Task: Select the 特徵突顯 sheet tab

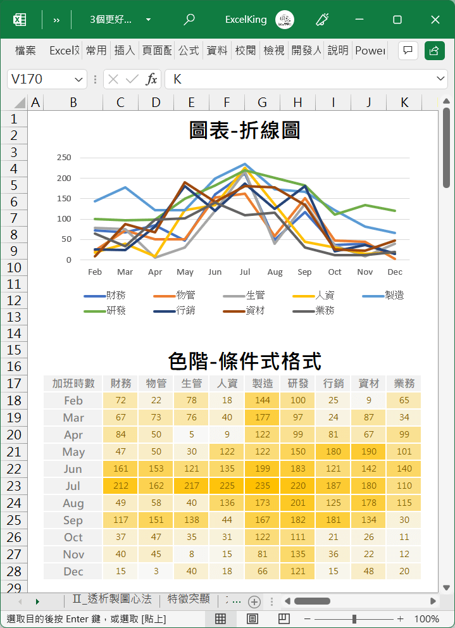Action: [x=189, y=599]
